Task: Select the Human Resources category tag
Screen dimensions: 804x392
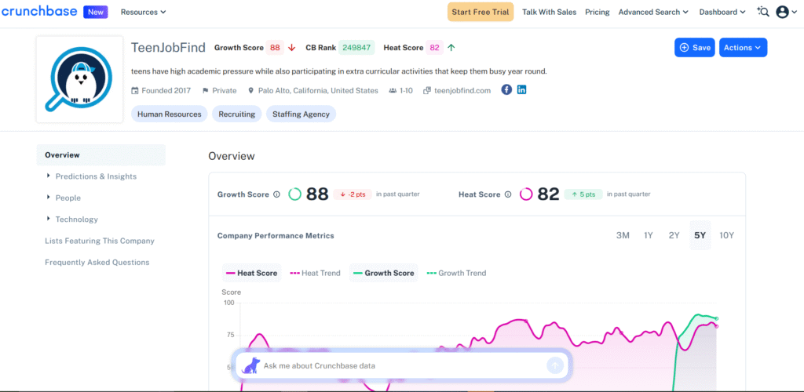Action: point(170,114)
